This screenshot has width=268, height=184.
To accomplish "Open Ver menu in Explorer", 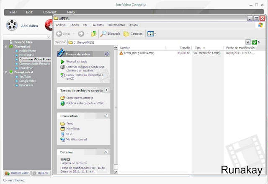I will [85, 25].
